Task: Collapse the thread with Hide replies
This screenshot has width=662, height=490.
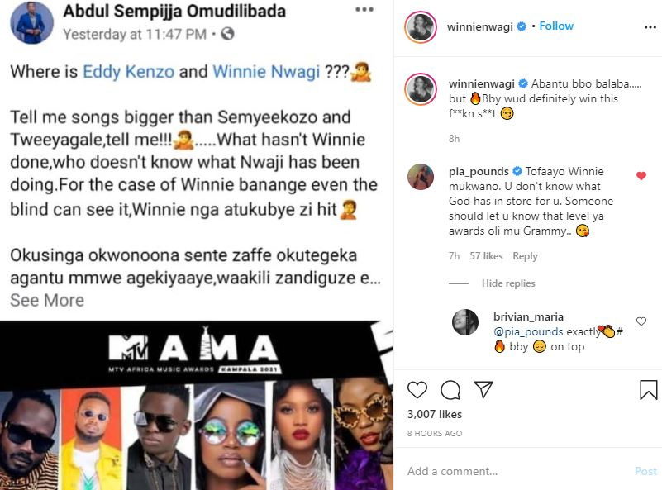Action: (x=507, y=283)
